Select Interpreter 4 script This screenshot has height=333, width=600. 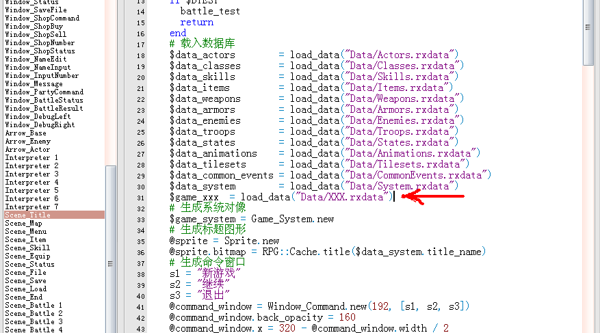tap(31, 183)
